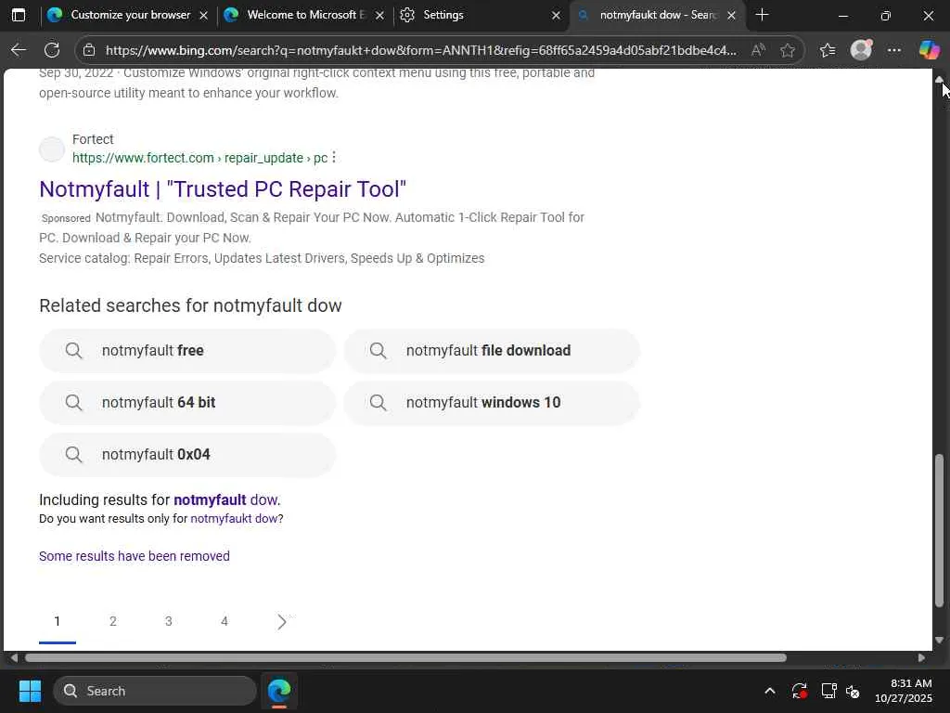Close the Customize your browser tab
The width and height of the screenshot is (950, 713).
coord(204,15)
